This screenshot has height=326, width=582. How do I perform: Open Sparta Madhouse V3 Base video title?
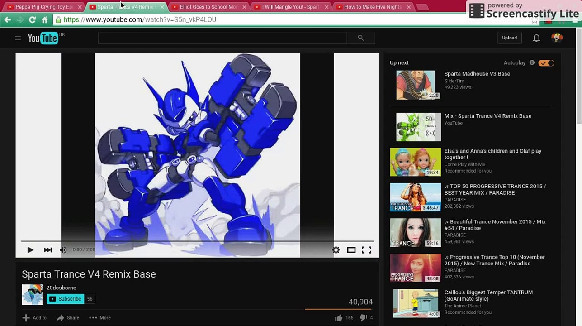(x=477, y=74)
